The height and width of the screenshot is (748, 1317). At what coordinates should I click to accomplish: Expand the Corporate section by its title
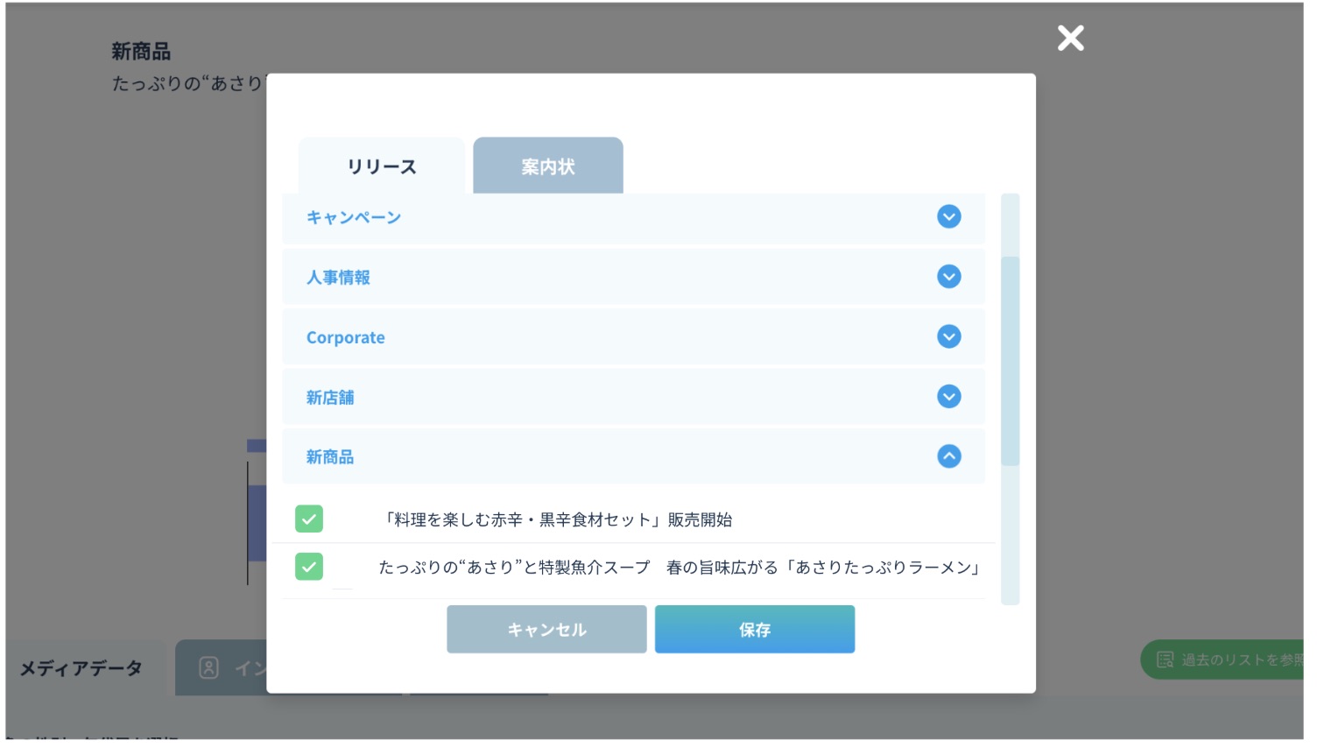tap(346, 338)
